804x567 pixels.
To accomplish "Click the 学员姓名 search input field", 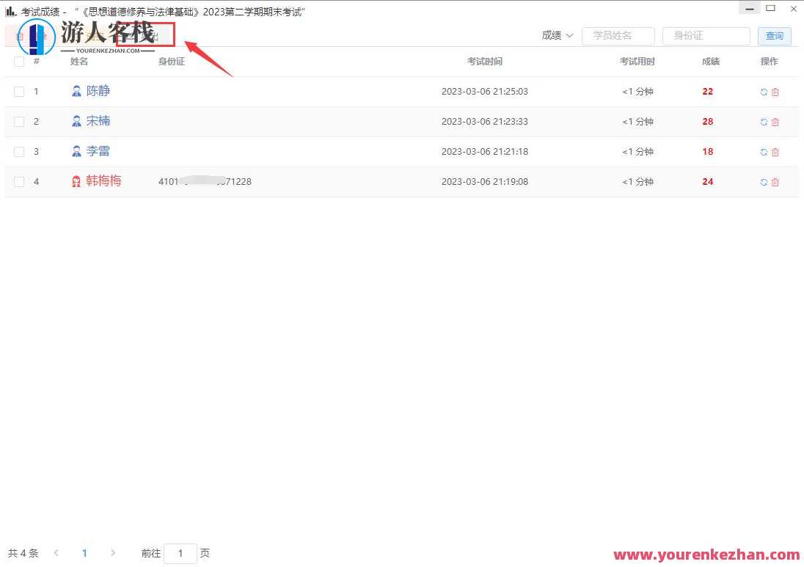I will click(x=618, y=36).
